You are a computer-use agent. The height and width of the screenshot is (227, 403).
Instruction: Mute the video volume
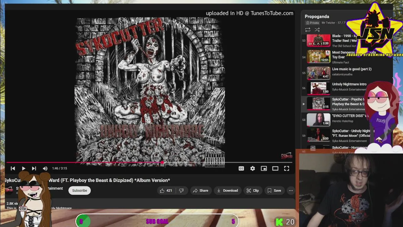tap(45, 168)
